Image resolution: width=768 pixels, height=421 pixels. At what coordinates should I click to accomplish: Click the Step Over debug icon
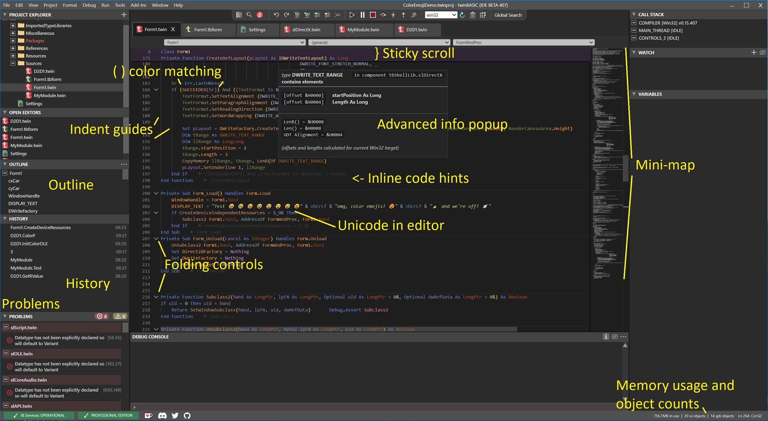(x=383, y=15)
